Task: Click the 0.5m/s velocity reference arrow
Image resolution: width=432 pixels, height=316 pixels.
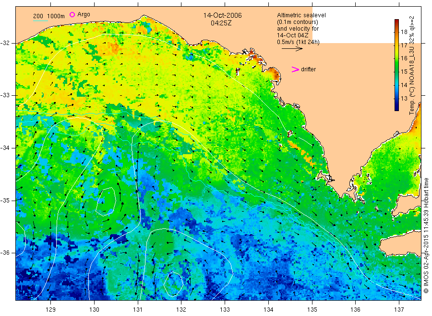Action: click(x=292, y=49)
